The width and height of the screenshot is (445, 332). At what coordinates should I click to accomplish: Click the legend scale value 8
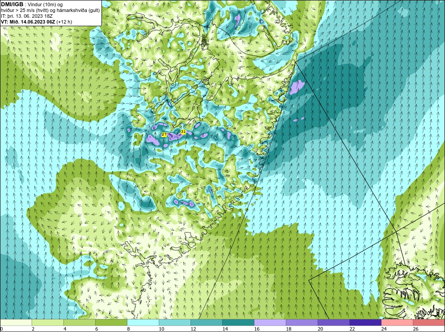click(129, 329)
